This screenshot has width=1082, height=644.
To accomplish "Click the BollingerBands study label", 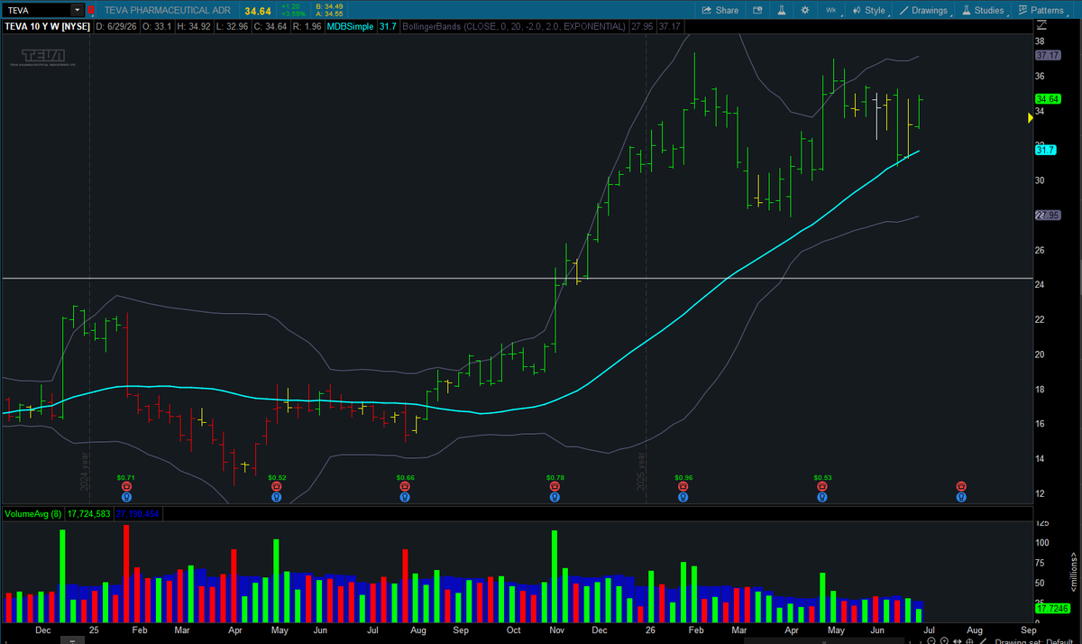I will point(515,26).
